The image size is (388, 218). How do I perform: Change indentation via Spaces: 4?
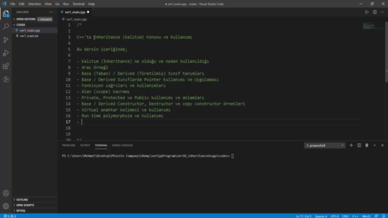click(321, 216)
